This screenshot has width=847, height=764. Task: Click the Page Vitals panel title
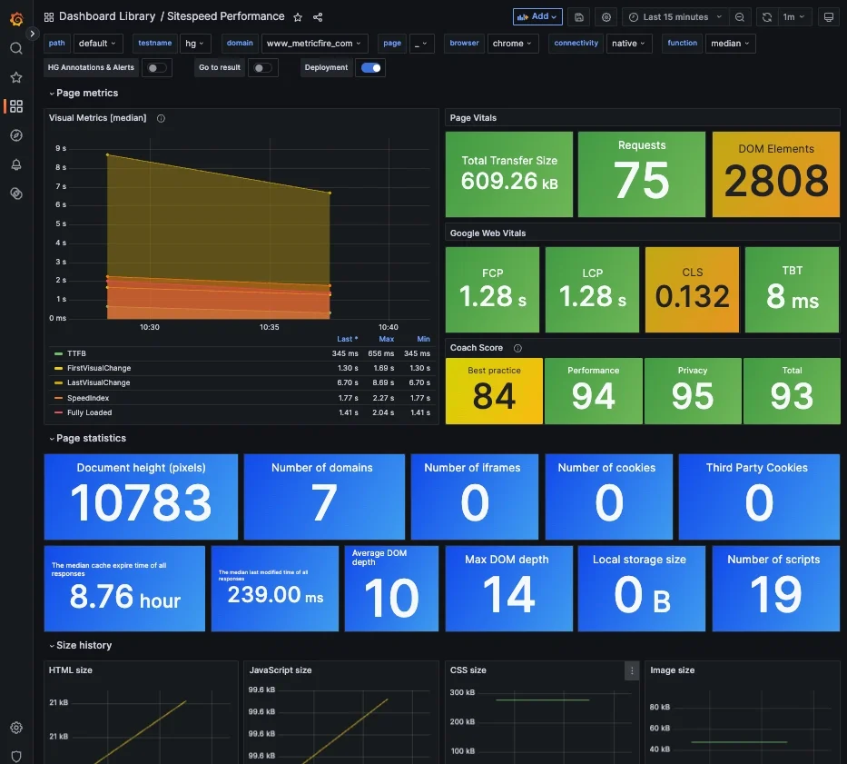pos(473,118)
